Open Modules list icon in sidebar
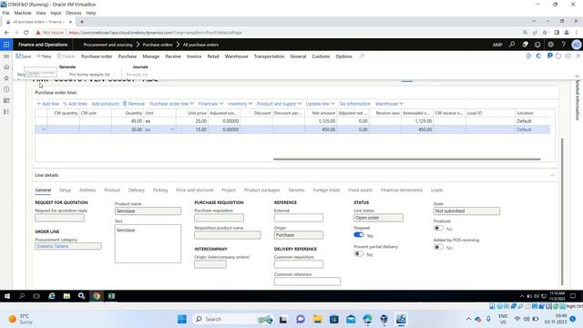The image size is (583, 328). click(6, 112)
